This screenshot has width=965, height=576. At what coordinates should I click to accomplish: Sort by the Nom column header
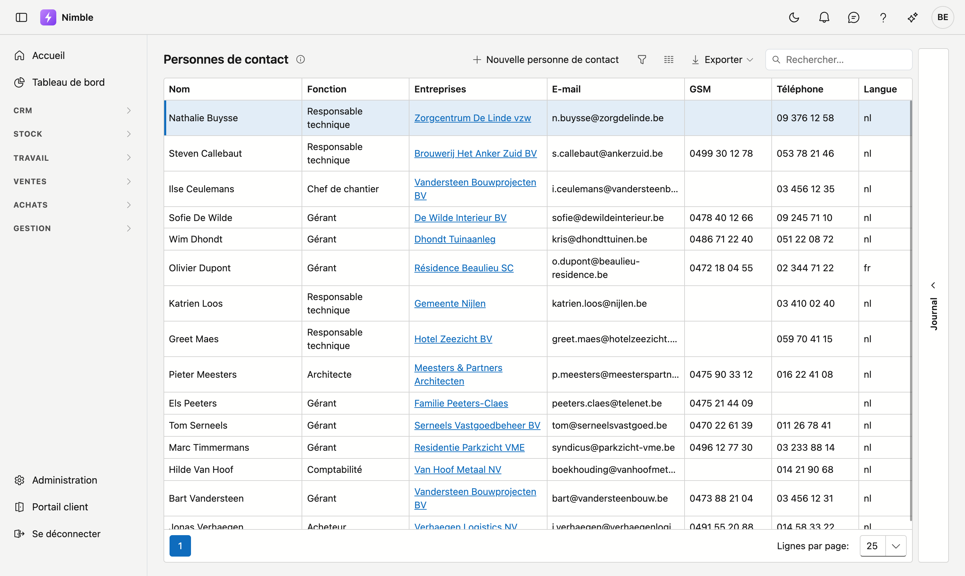pos(233,89)
